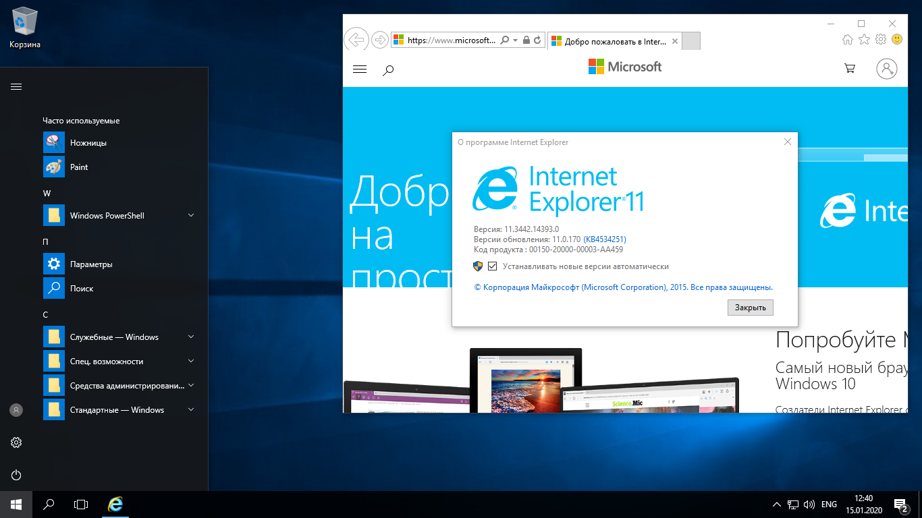Open Поиск from the Start app list
The image size is (922, 518).
pos(121,289)
